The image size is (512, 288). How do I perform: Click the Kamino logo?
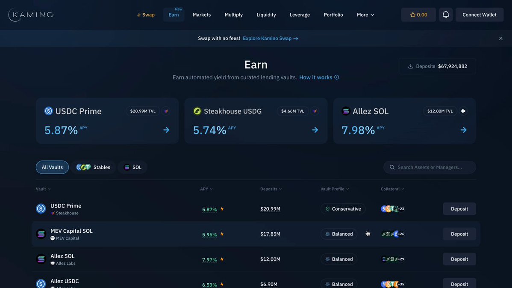point(31,15)
